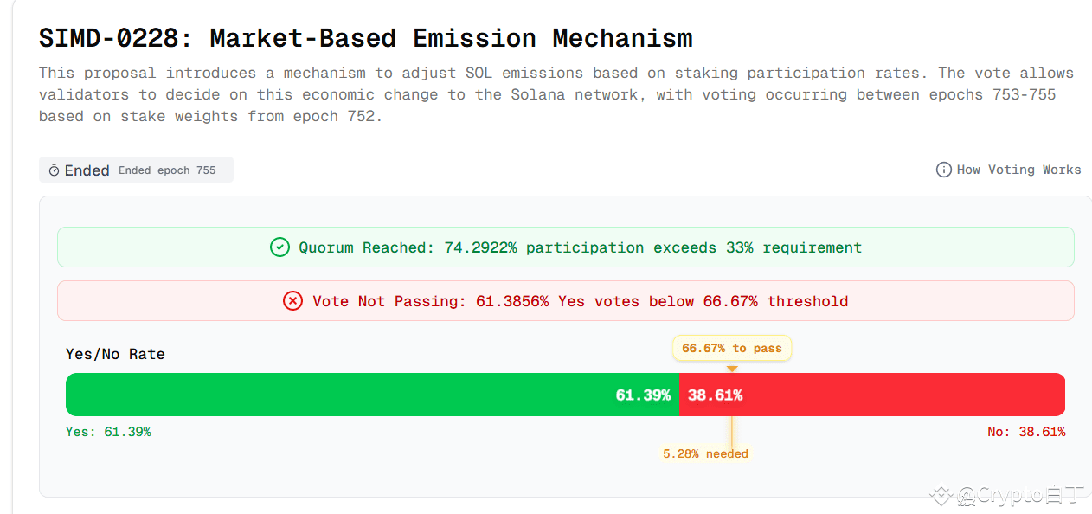Toggle the Vote Not Passing banner
Viewport: 1092px width, 514px height.
click(x=565, y=301)
